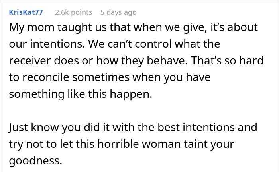Click the line starting 'My mom taught us'
Screen dimensions: 279x172
(133, 29)
